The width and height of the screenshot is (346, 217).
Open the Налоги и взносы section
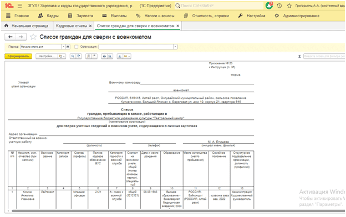[155, 16]
